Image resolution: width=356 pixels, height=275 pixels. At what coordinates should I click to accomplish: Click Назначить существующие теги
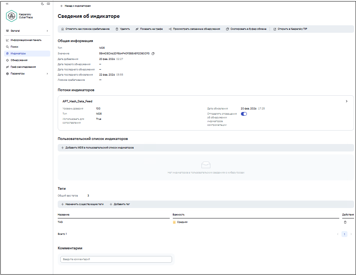point(82,204)
